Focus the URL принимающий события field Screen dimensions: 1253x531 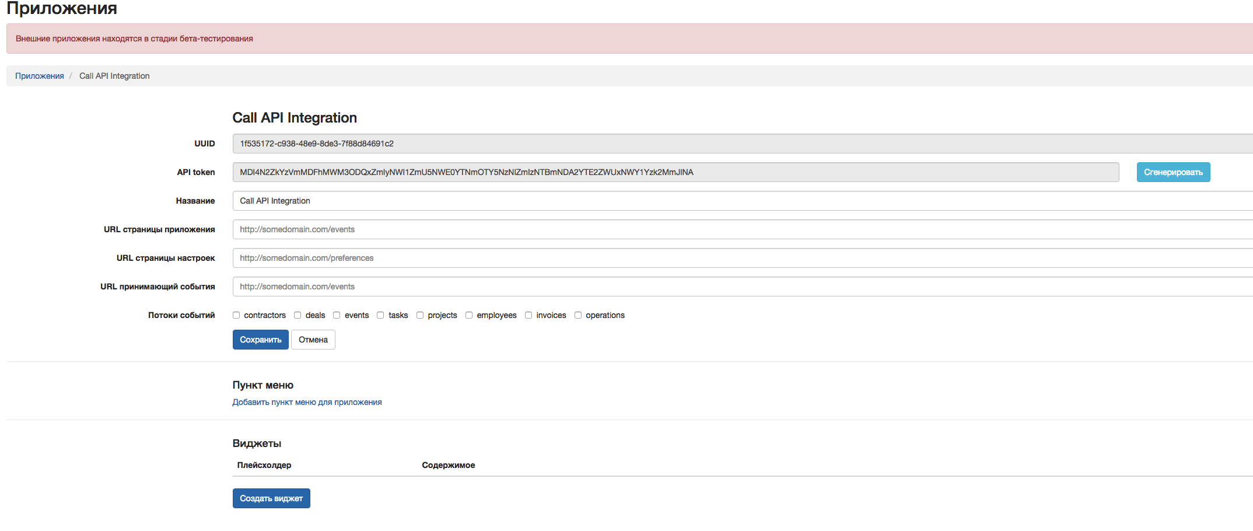pos(741,287)
